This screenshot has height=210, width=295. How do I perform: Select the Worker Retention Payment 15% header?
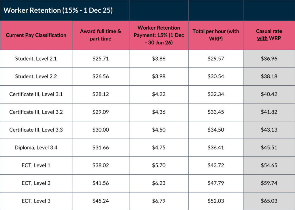click(x=159, y=35)
